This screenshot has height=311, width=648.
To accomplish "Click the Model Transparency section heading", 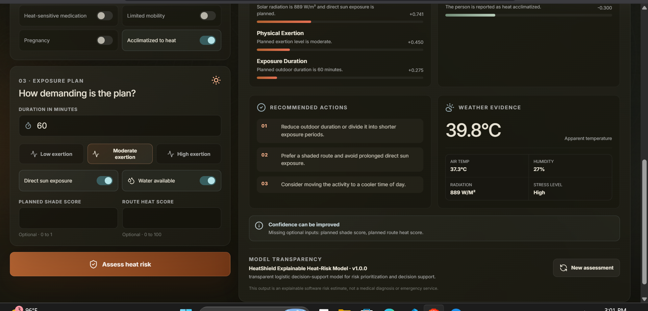I will click(x=285, y=259).
